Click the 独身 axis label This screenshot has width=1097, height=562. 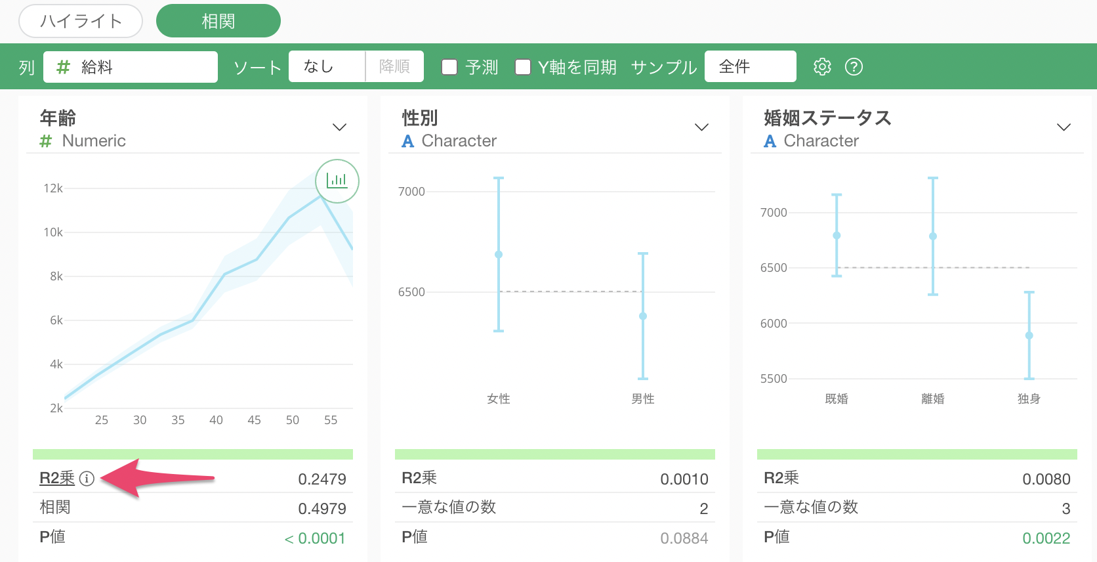click(x=1029, y=399)
